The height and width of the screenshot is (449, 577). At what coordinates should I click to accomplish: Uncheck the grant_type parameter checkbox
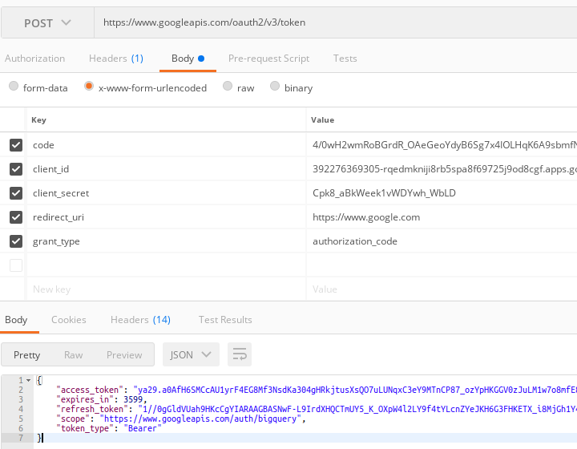tap(16, 241)
